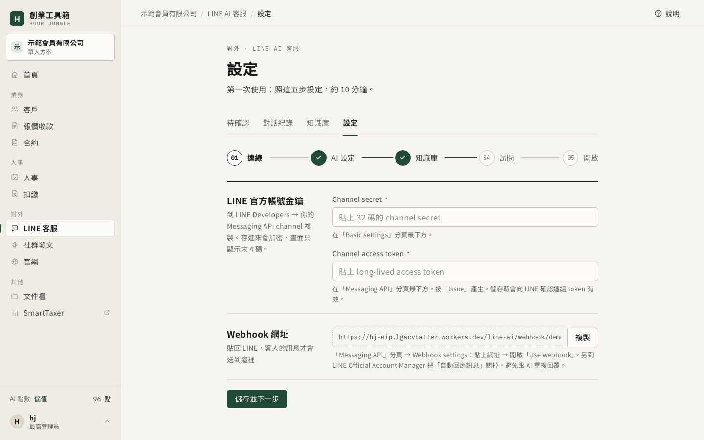Click AI 設定 step checkmark

tap(319, 158)
